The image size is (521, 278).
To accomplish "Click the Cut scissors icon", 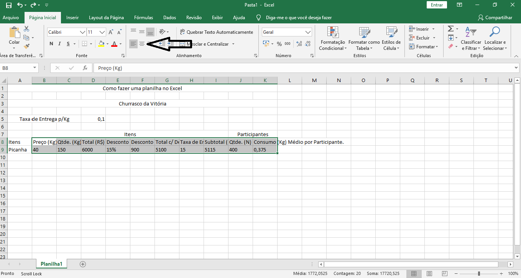I will point(26,29).
